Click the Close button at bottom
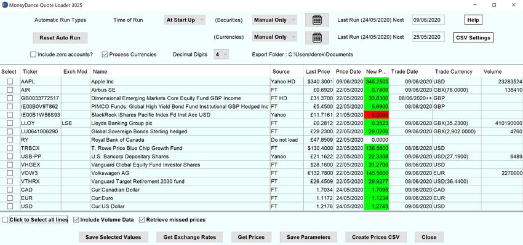This screenshot has width=523, height=245. click(x=429, y=238)
